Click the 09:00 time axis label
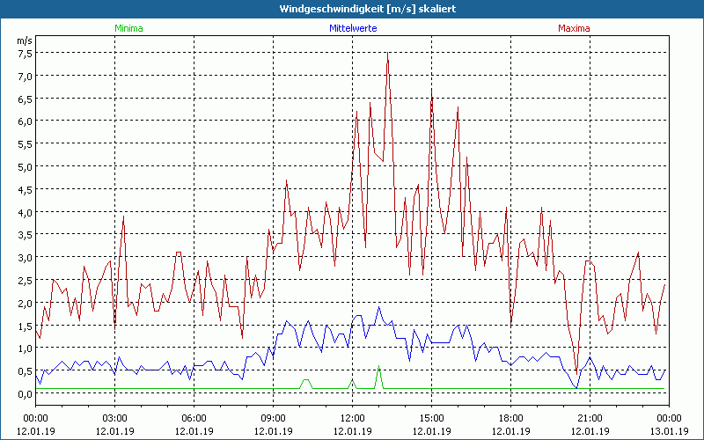The height and width of the screenshot is (440, 704). 273,417
